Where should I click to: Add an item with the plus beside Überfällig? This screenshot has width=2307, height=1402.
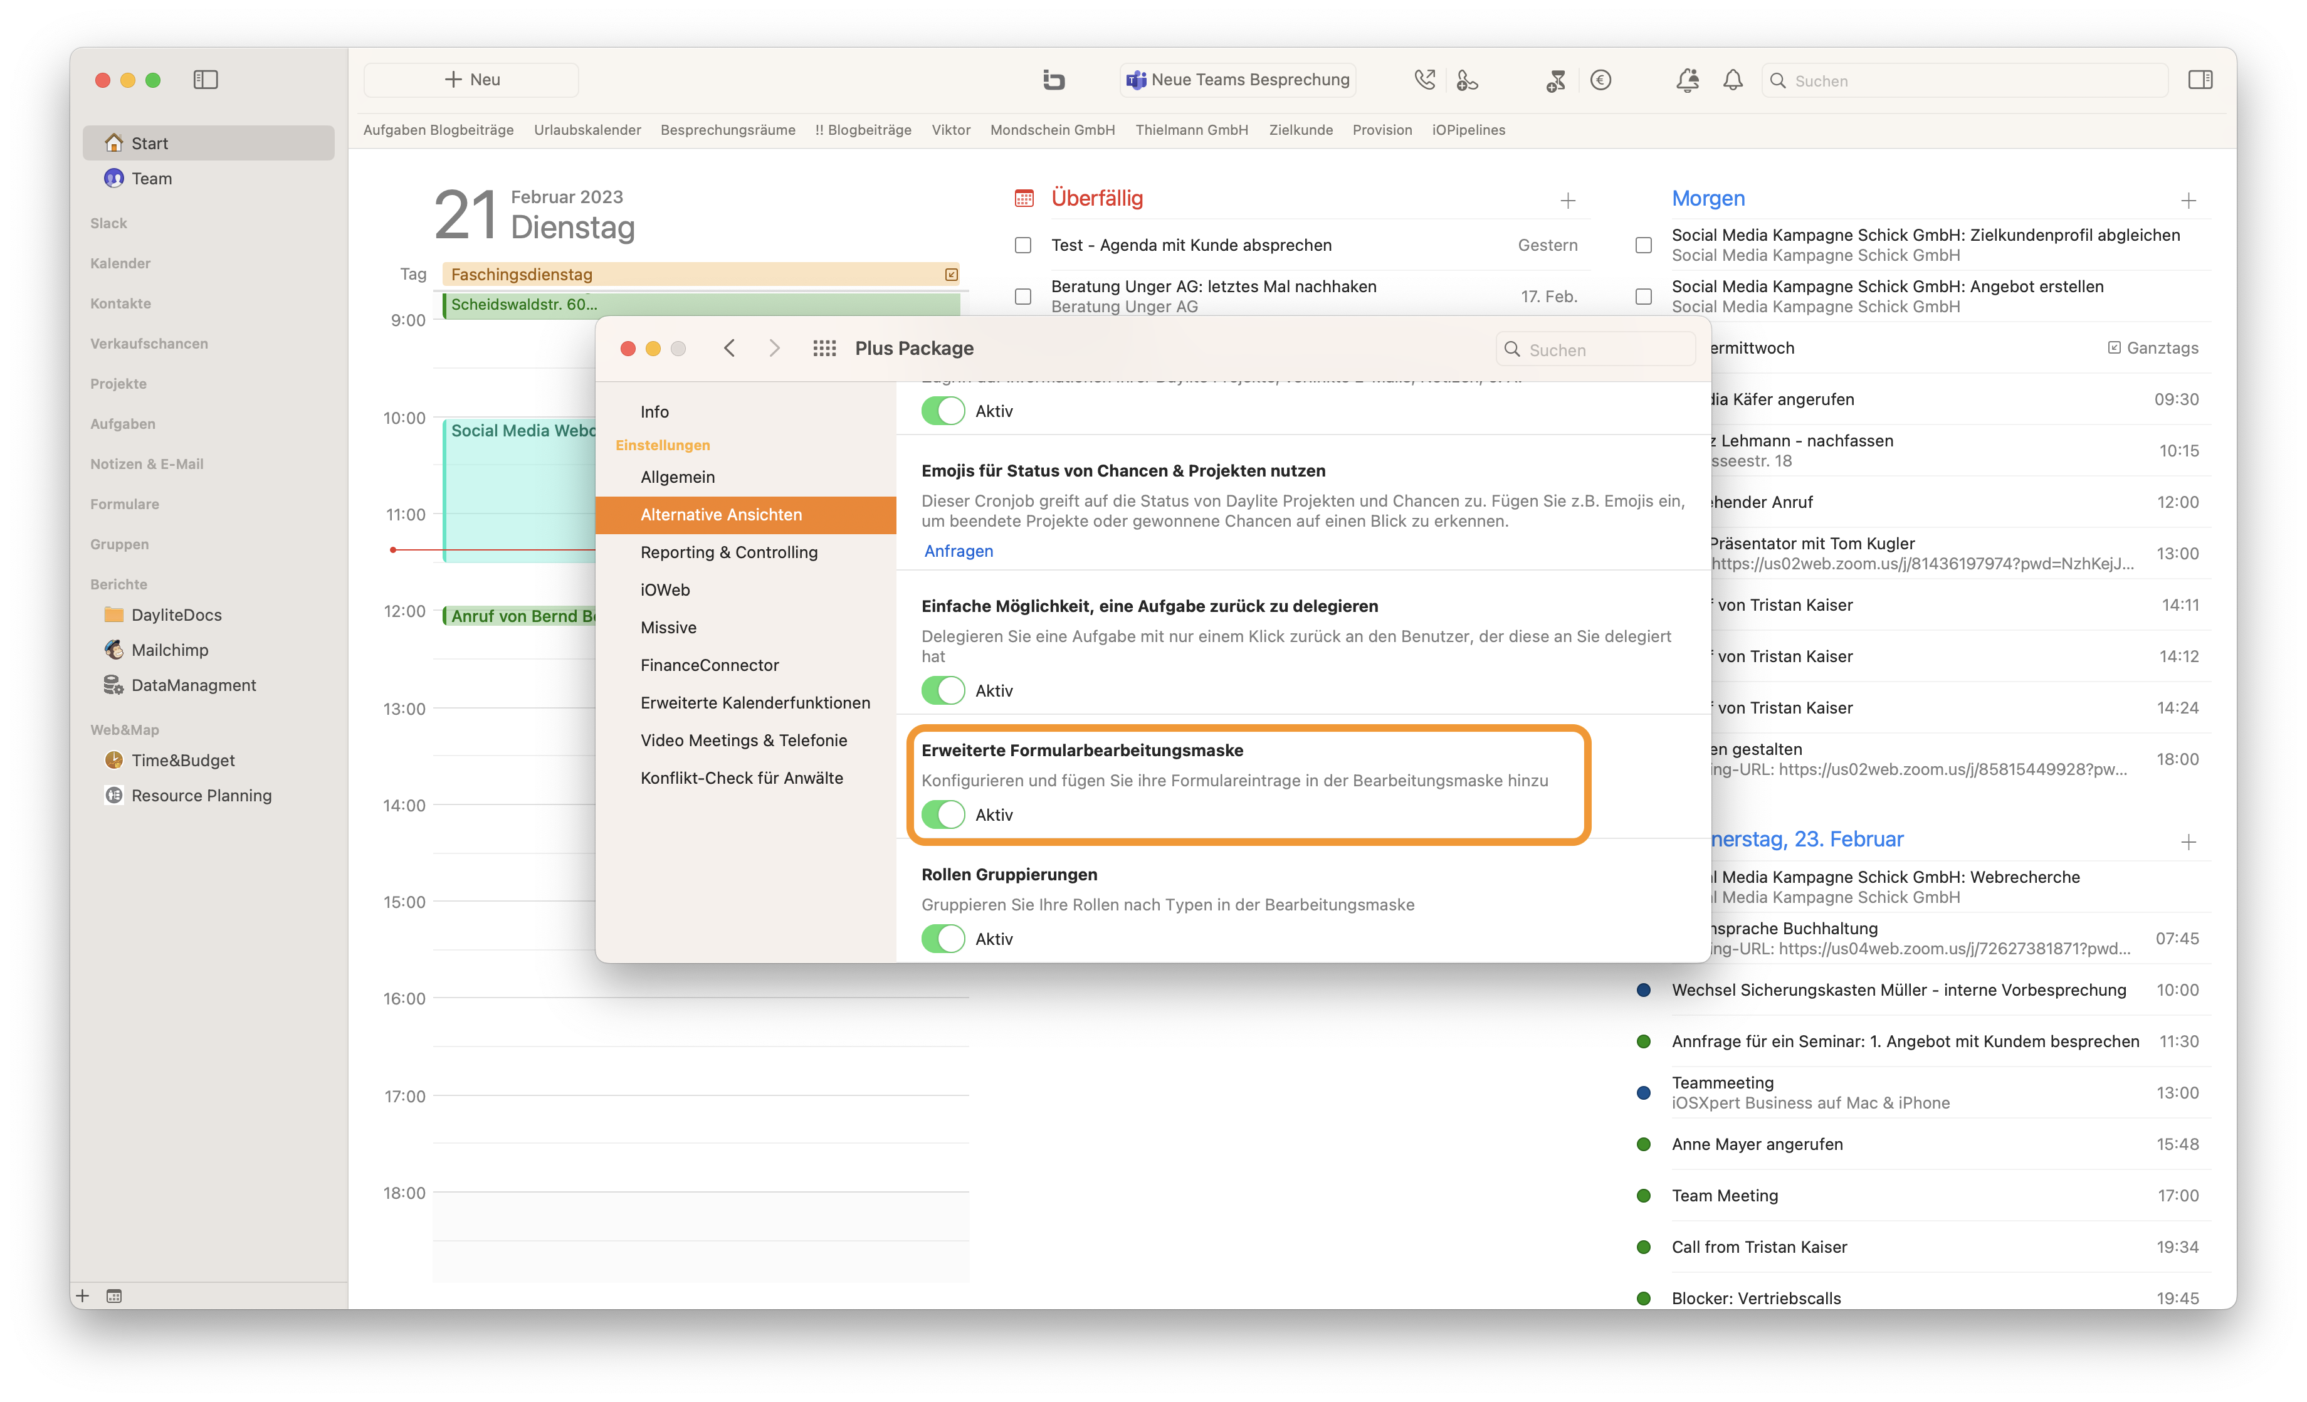coord(1567,201)
